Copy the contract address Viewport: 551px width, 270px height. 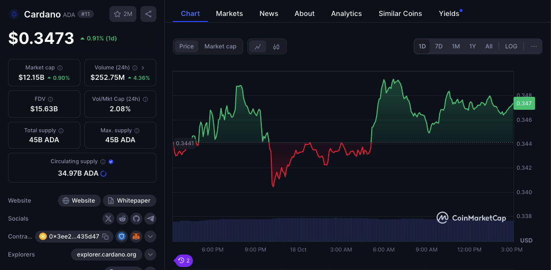pos(105,237)
